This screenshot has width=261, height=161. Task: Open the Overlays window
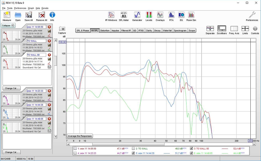160,15
